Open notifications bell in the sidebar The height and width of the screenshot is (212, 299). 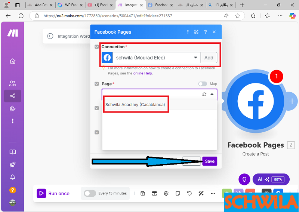tap(13, 177)
